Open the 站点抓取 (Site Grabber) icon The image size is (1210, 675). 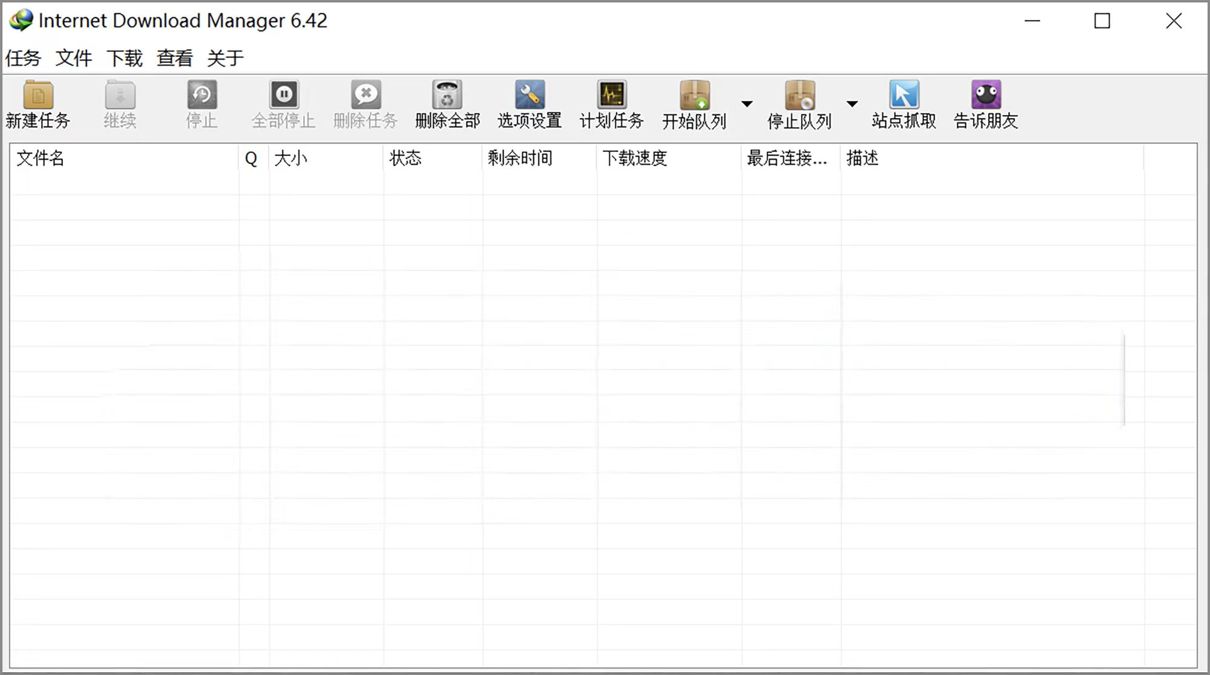tap(903, 104)
